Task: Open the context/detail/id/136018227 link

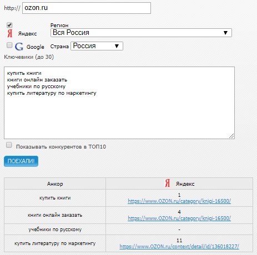Action: tap(179, 247)
